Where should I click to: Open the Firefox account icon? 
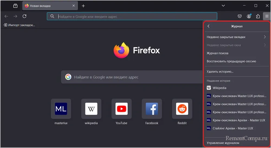(x=249, y=16)
